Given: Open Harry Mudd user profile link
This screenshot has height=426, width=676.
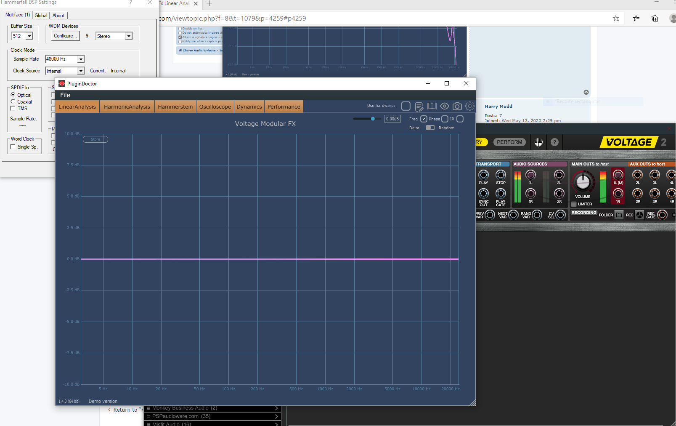Looking at the screenshot, I should point(498,106).
